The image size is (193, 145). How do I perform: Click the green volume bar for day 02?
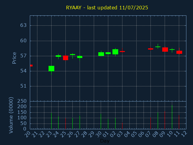(x=115, y=124)
